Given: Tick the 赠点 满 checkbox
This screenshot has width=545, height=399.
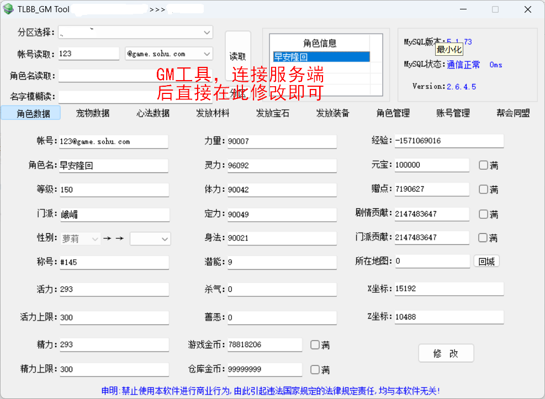Looking at the screenshot, I should tap(483, 189).
